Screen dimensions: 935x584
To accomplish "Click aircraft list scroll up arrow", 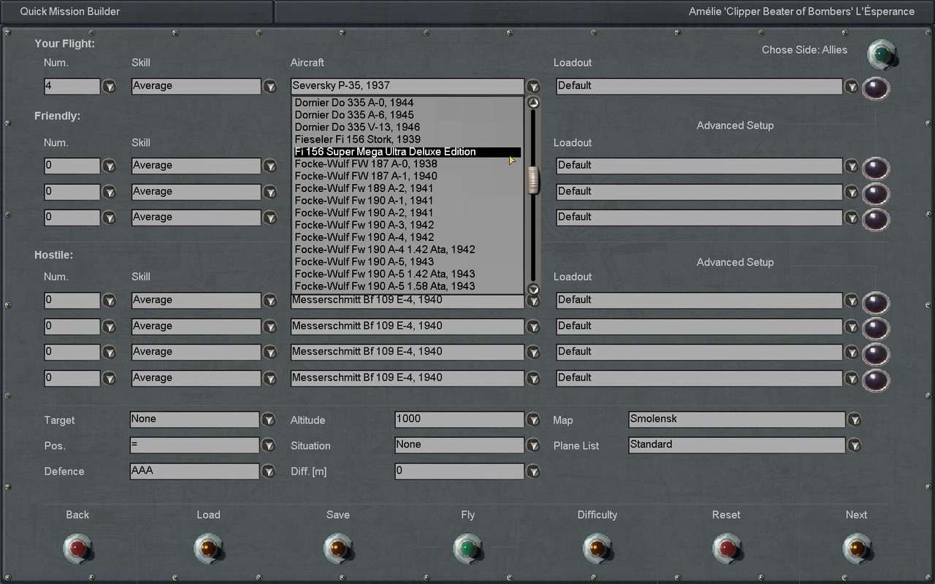I will click(533, 103).
